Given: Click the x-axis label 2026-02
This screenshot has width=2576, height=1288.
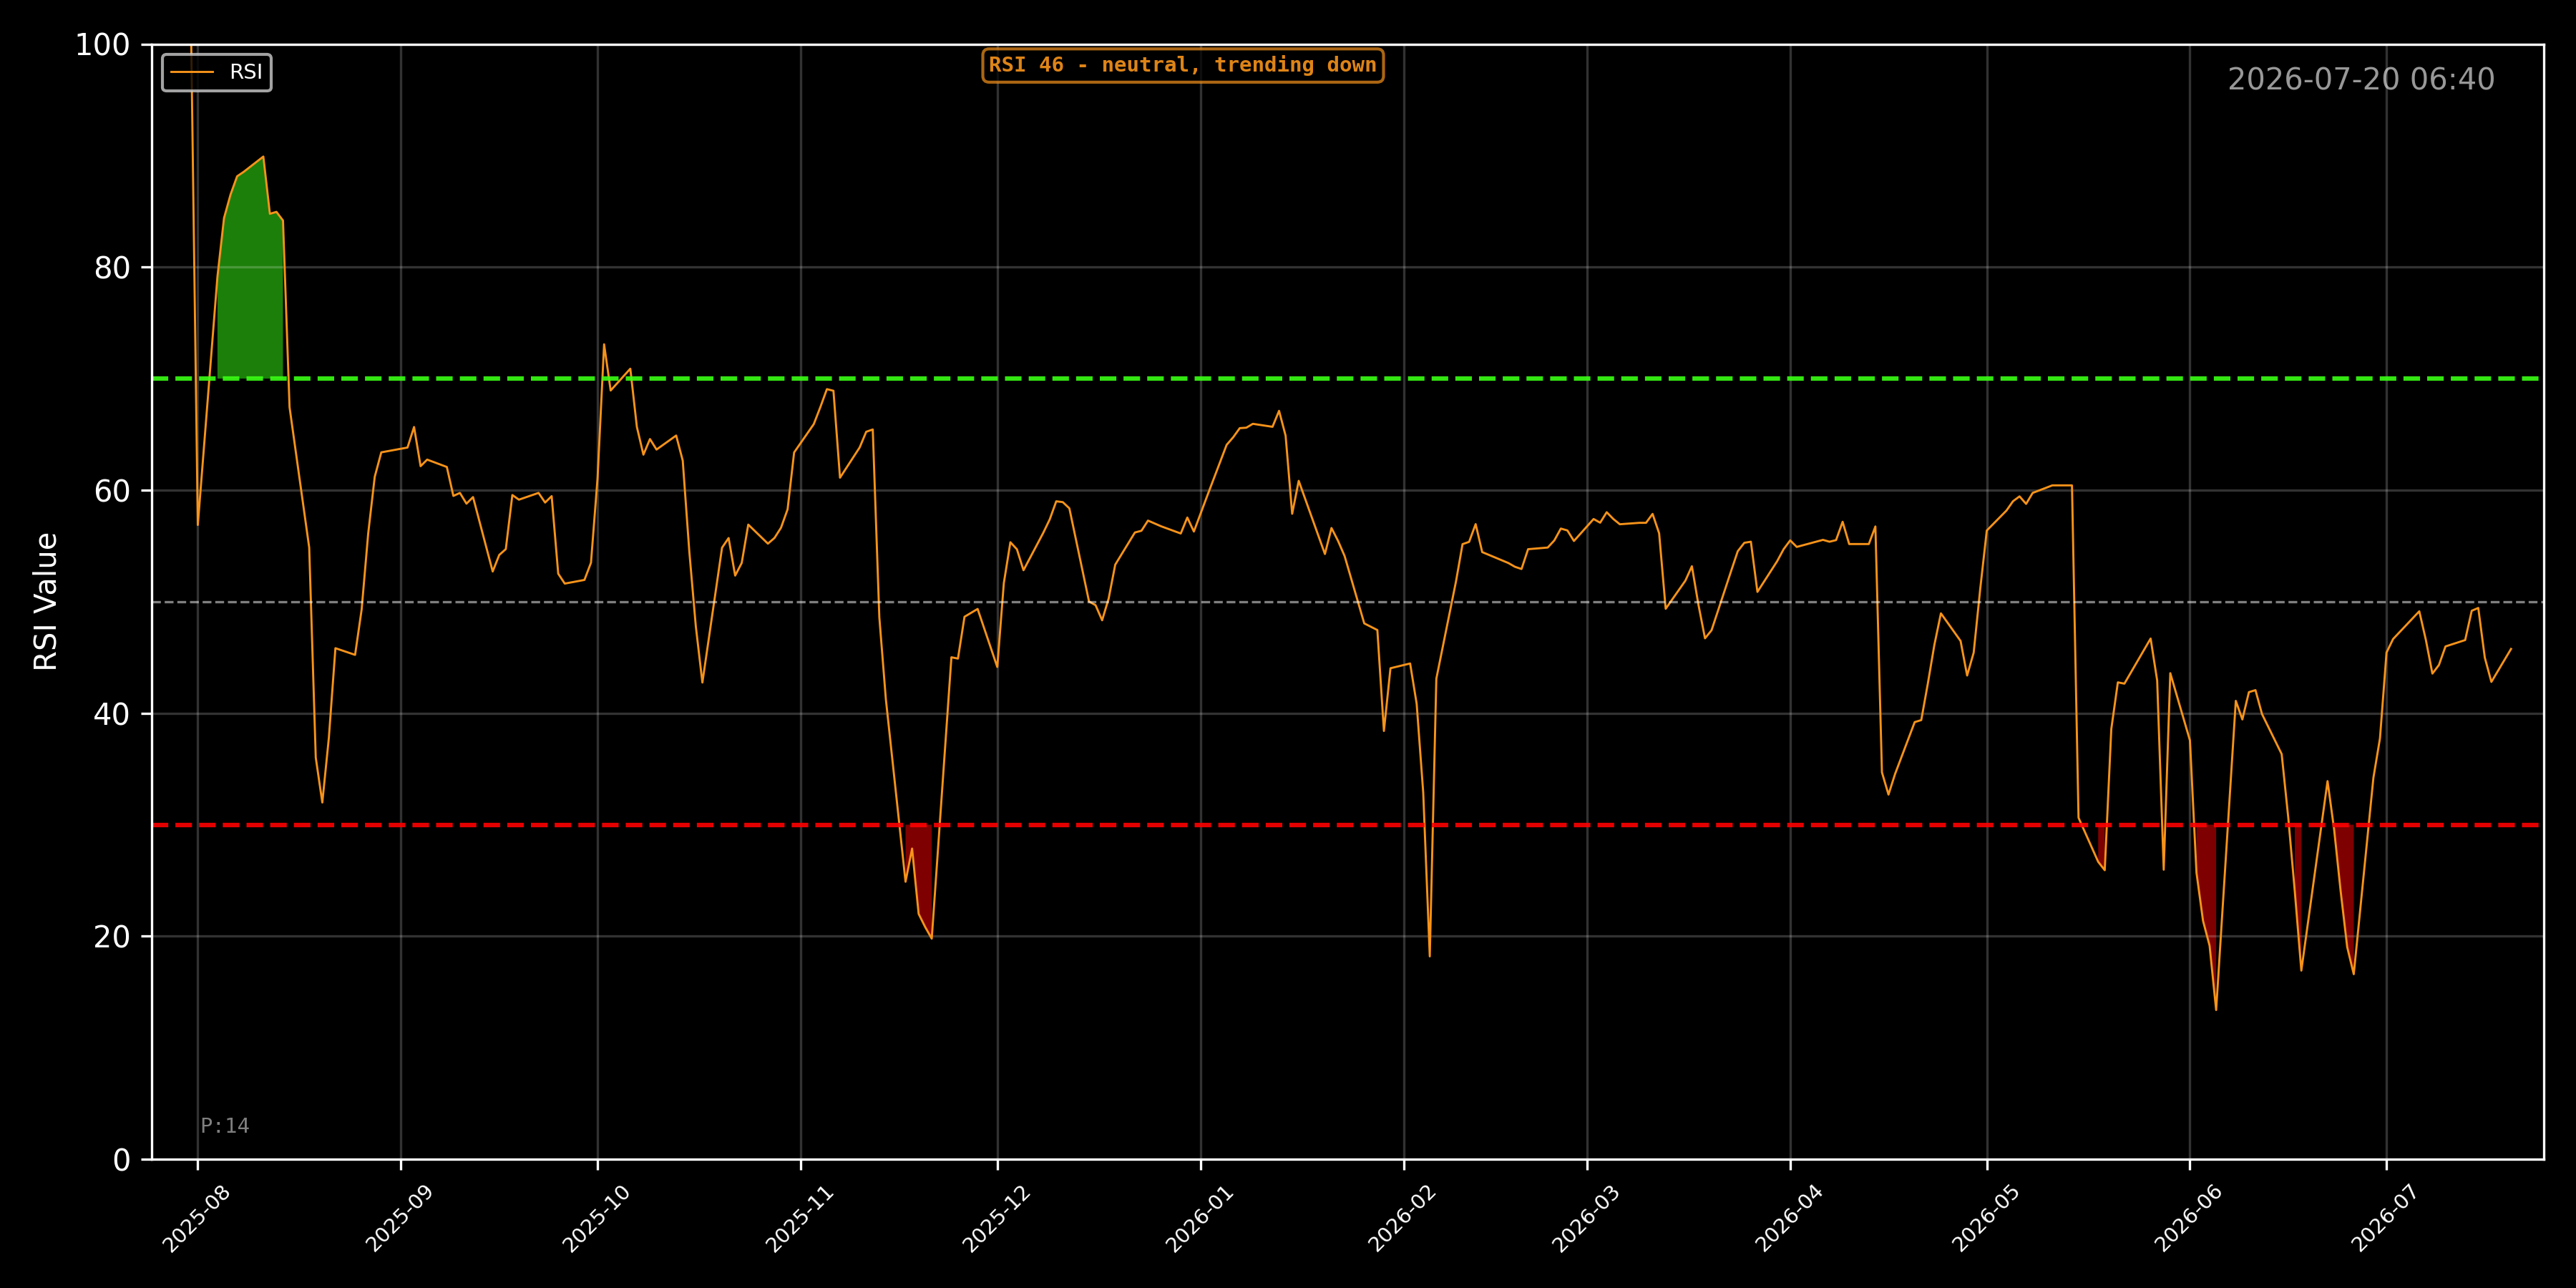Looking at the screenshot, I should tap(1402, 1218).
